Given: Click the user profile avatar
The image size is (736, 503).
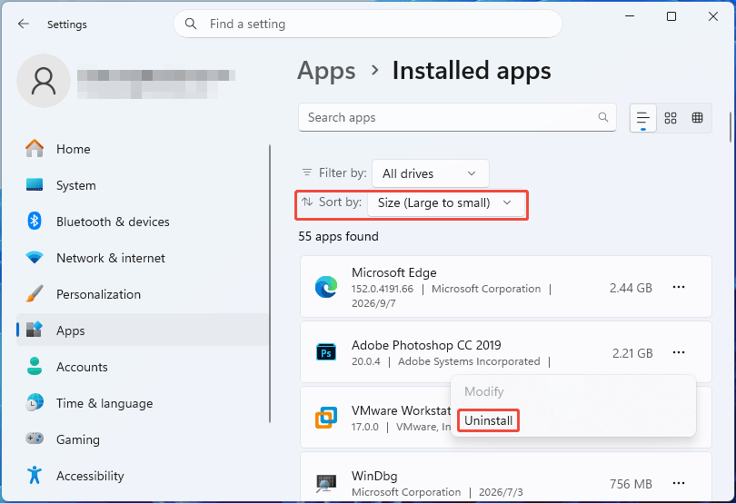Looking at the screenshot, I should 44,81.
